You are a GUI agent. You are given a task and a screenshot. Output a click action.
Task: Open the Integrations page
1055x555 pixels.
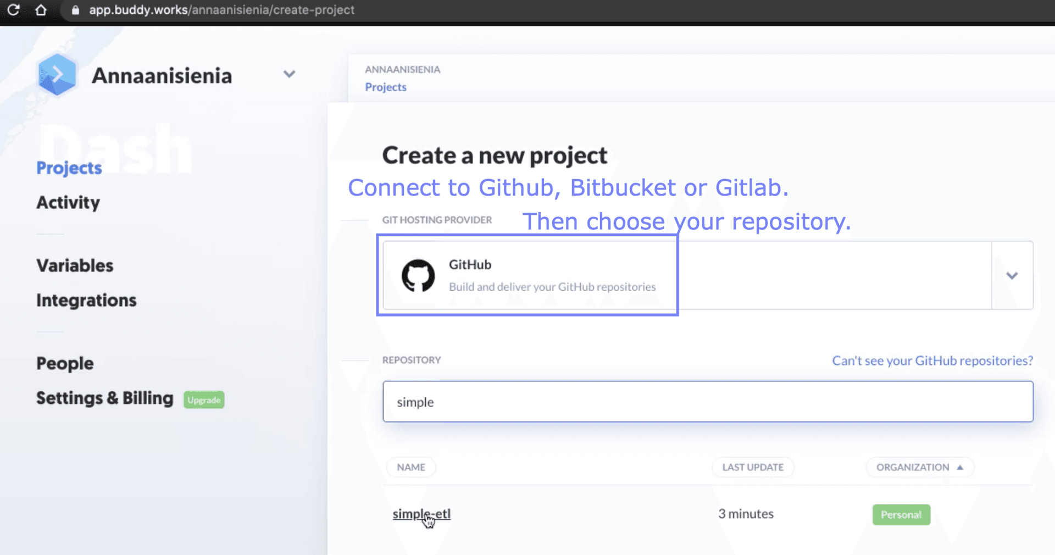pyautogui.click(x=86, y=300)
